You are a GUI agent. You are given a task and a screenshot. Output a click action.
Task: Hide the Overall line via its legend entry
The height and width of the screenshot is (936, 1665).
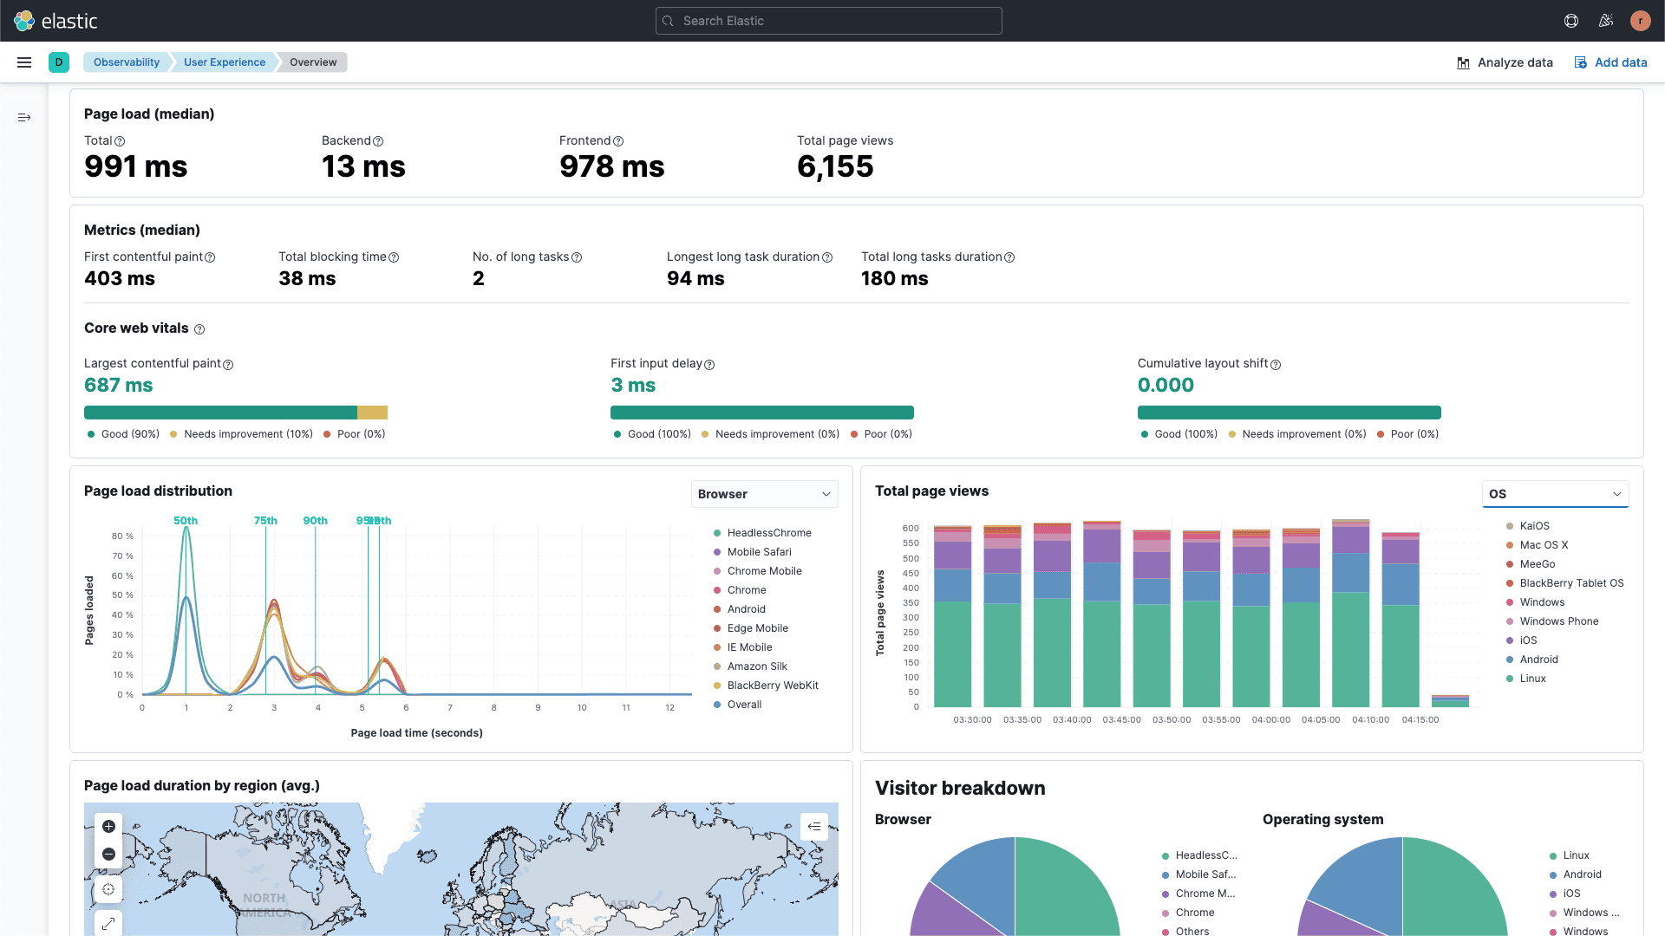[x=744, y=704]
